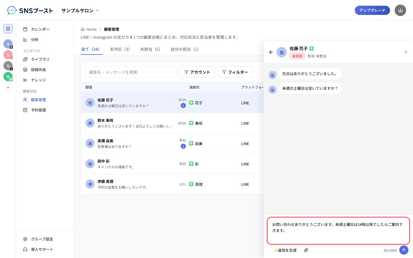This screenshot has height=258, width=413.
Task: Select the 鈴木 美咲 customer row
Action: (172, 123)
